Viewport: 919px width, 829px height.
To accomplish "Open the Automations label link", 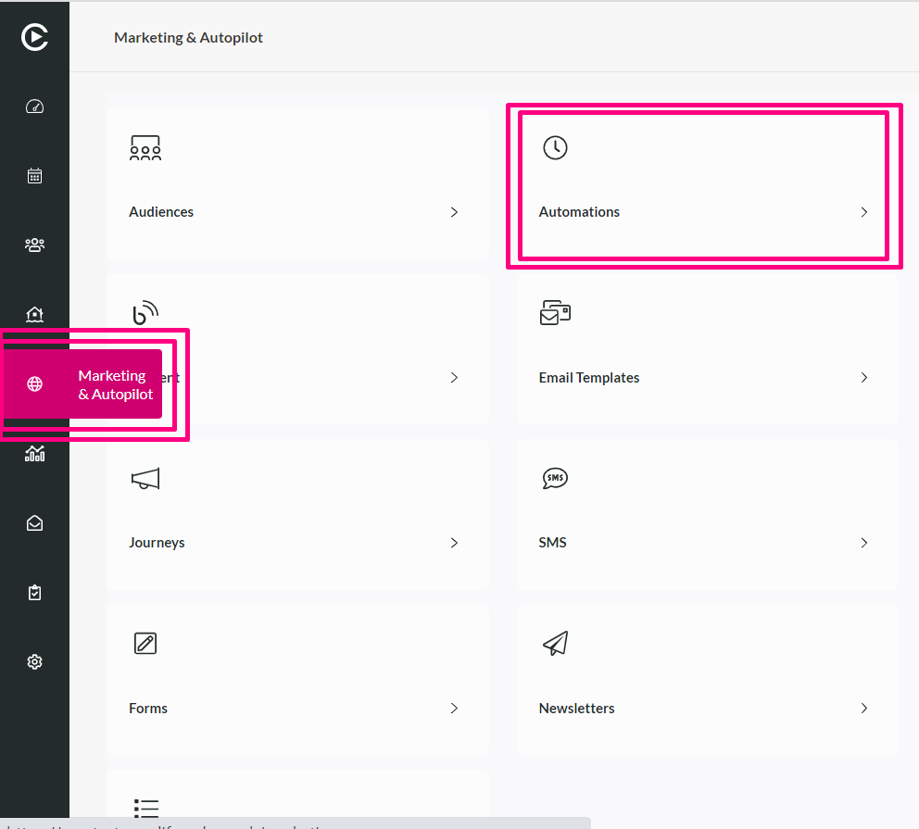I will 579,212.
